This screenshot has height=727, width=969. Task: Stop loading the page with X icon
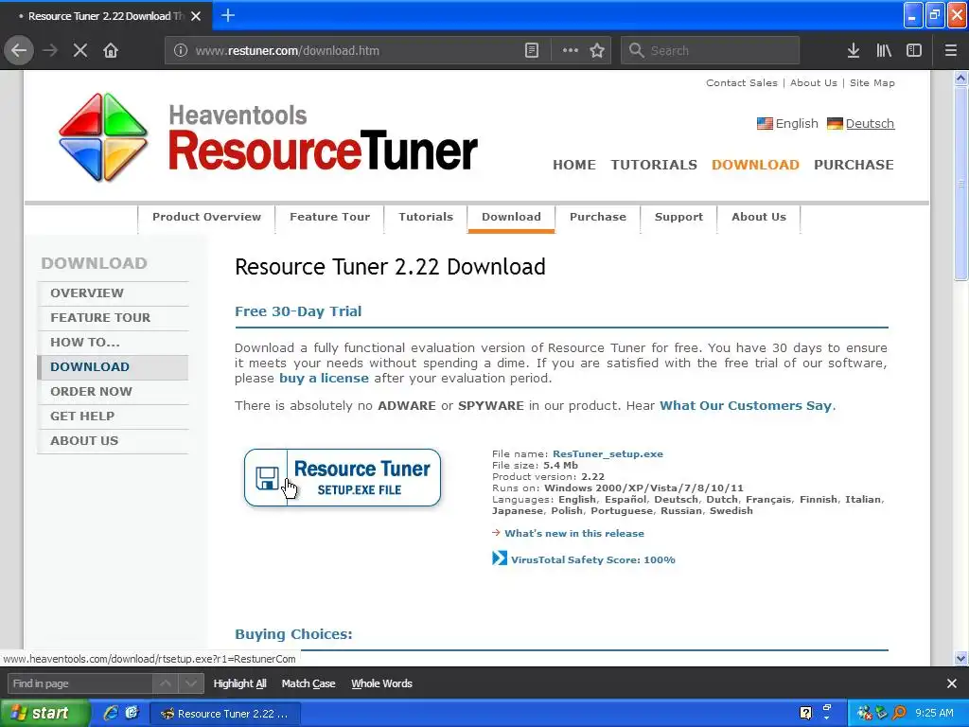pyautogui.click(x=79, y=50)
